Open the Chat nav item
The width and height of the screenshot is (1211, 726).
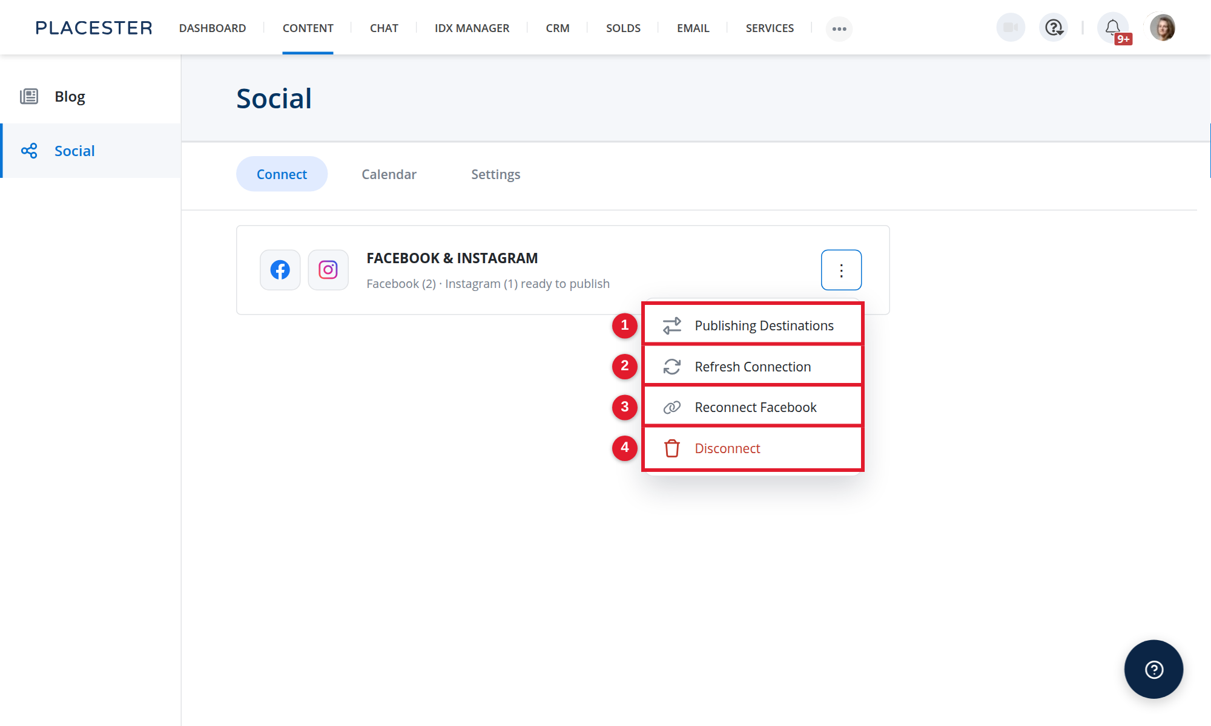click(x=384, y=28)
